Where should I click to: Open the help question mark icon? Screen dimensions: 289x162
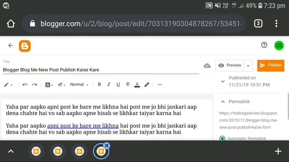(x=264, y=45)
